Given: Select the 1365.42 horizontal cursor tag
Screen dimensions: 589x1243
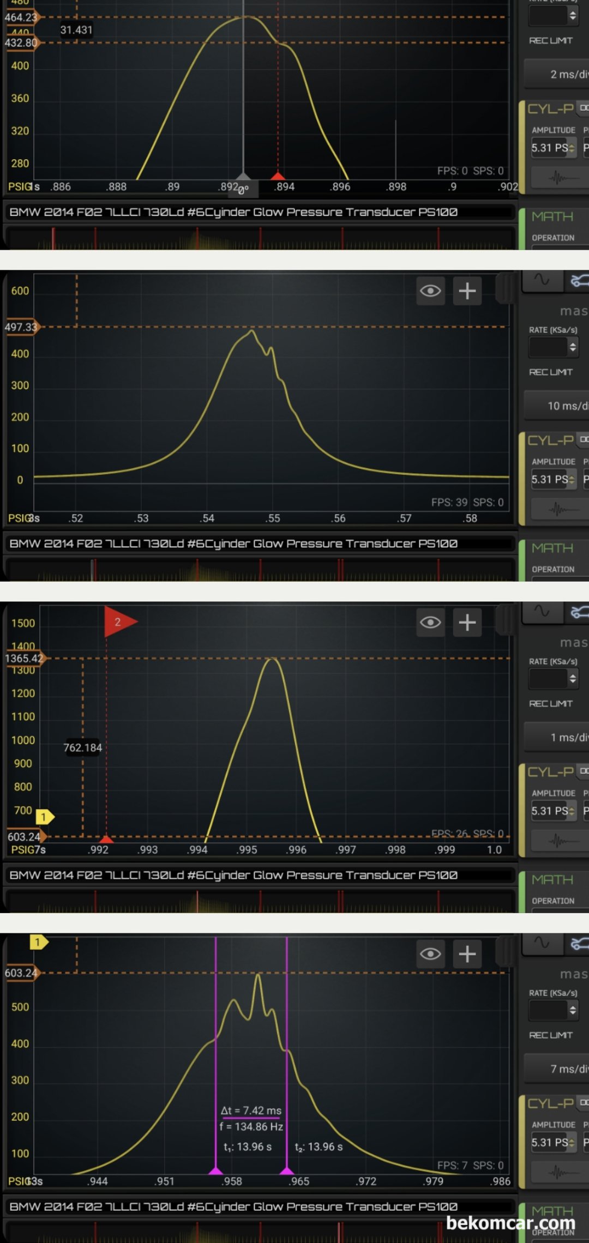Looking at the screenshot, I should (x=25, y=659).
